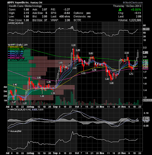Click the EMA(9) legend entry

15,56
